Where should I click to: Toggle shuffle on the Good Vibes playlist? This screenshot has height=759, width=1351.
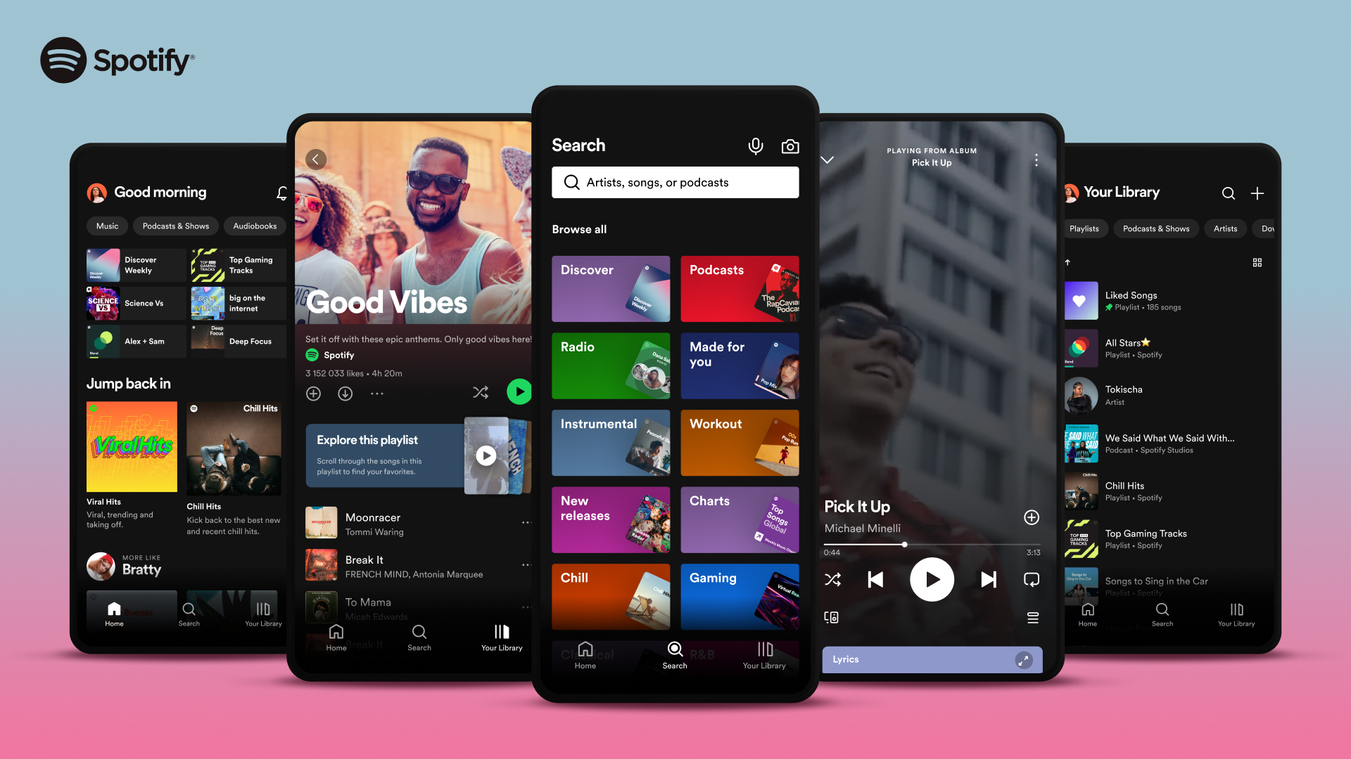(481, 392)
